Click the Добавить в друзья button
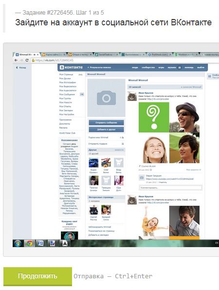219x290 pixels. pos(106,129)
